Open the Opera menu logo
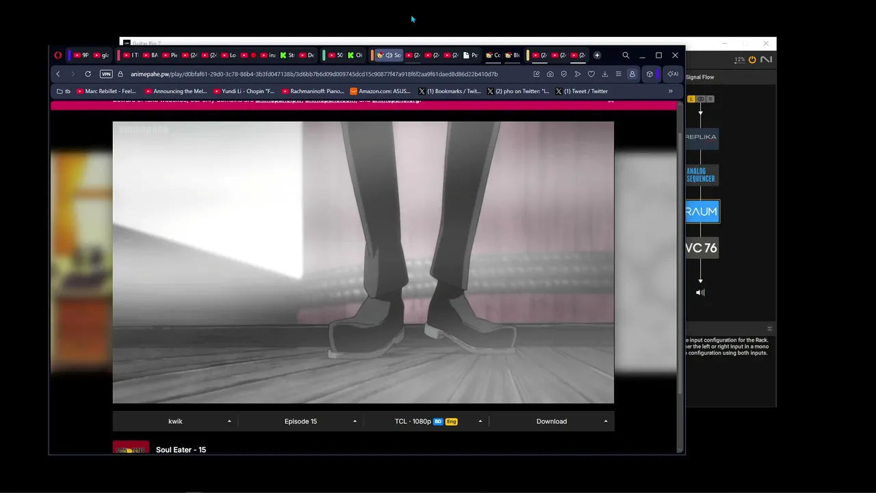 click(x=58, y=55)
